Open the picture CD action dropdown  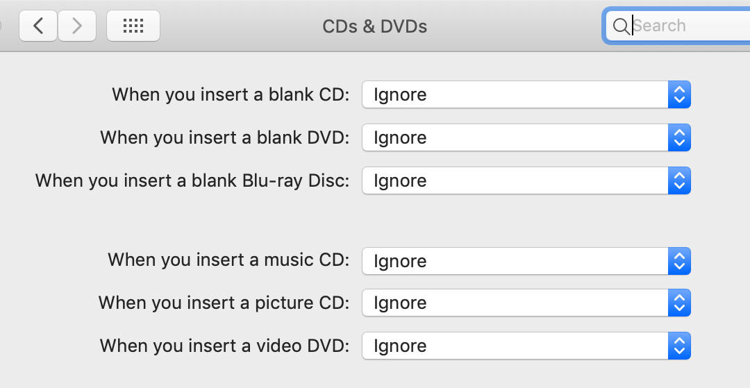pyautogui.click(x=515, y=303)
